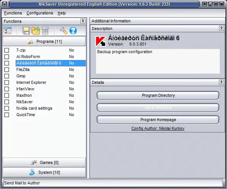Tick the AI RoboForm checkbox
Screen dimensions: 227x189
coord(7,57)
